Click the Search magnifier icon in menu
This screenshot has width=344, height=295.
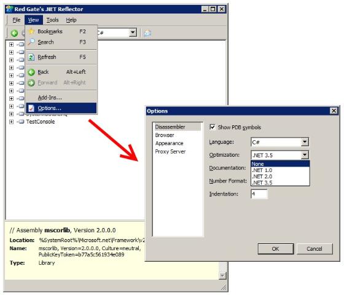point(31,42)
